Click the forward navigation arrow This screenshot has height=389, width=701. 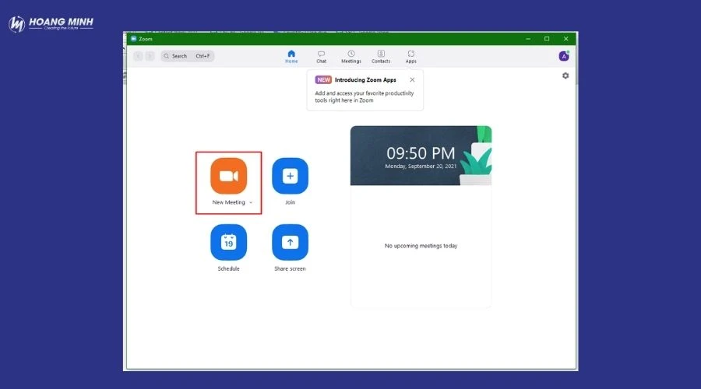150,56
